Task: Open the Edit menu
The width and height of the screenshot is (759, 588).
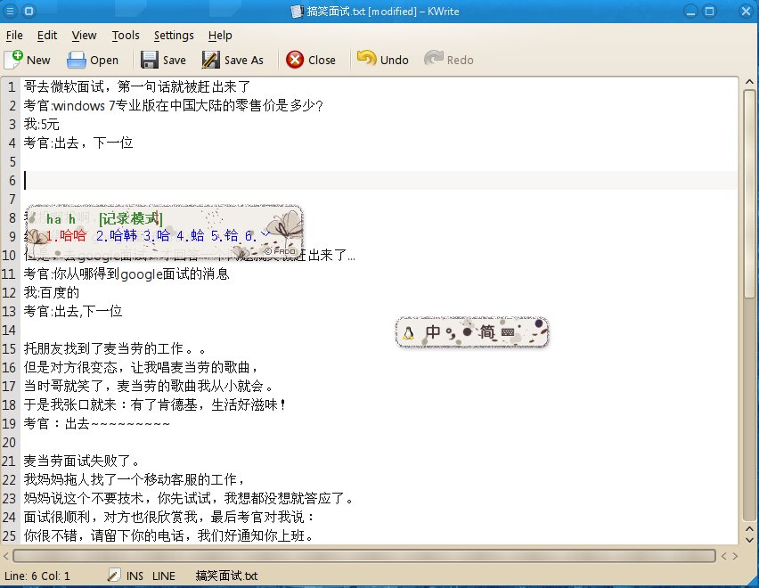Action: tap(47, 36)
